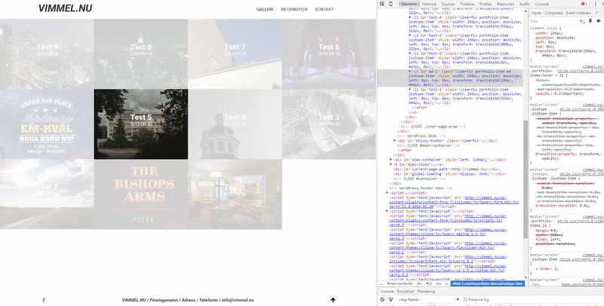
Task: Open Test 3 portfolio thumbnail
Action: point(329,124)
